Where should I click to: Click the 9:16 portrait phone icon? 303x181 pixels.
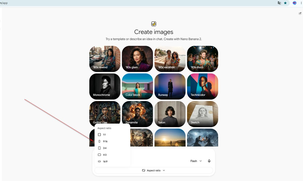99,141
